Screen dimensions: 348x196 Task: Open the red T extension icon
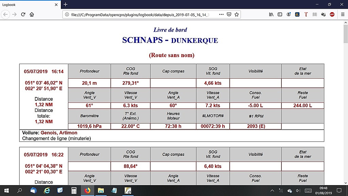coord(306,14)
